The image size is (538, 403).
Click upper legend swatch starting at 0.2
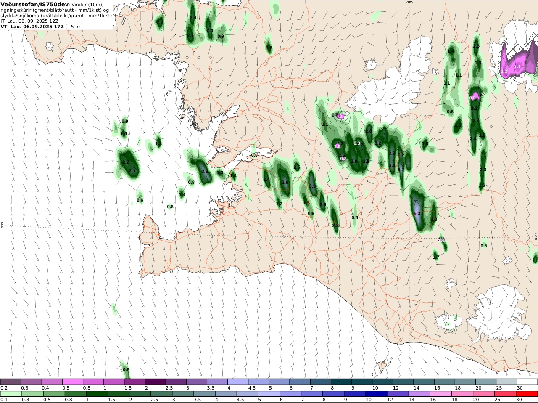(11, 382)
